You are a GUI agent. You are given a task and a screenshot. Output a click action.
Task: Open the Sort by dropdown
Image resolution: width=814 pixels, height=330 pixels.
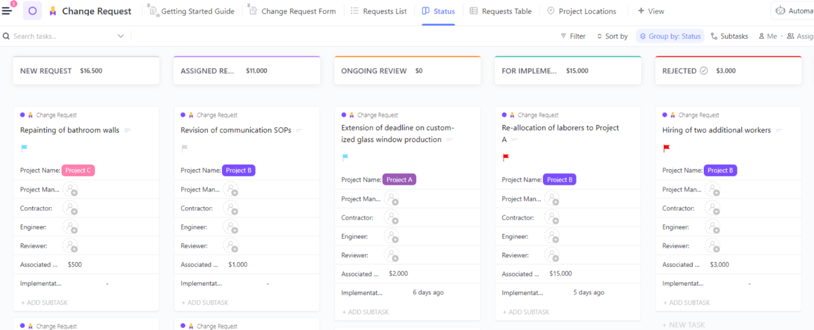coord(612,36)
